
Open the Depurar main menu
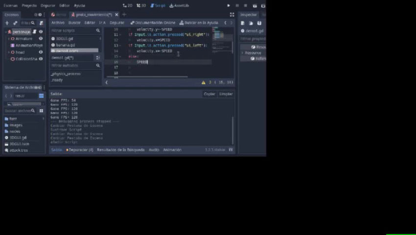coord(48,5)
